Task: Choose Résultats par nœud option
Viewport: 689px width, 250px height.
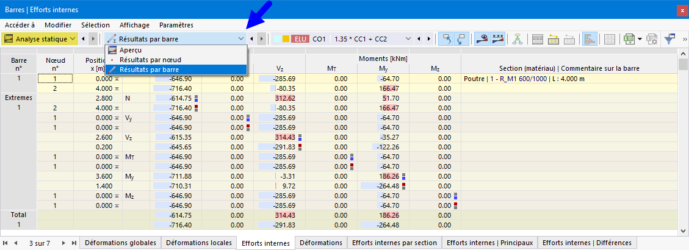Action: [176, 60]
